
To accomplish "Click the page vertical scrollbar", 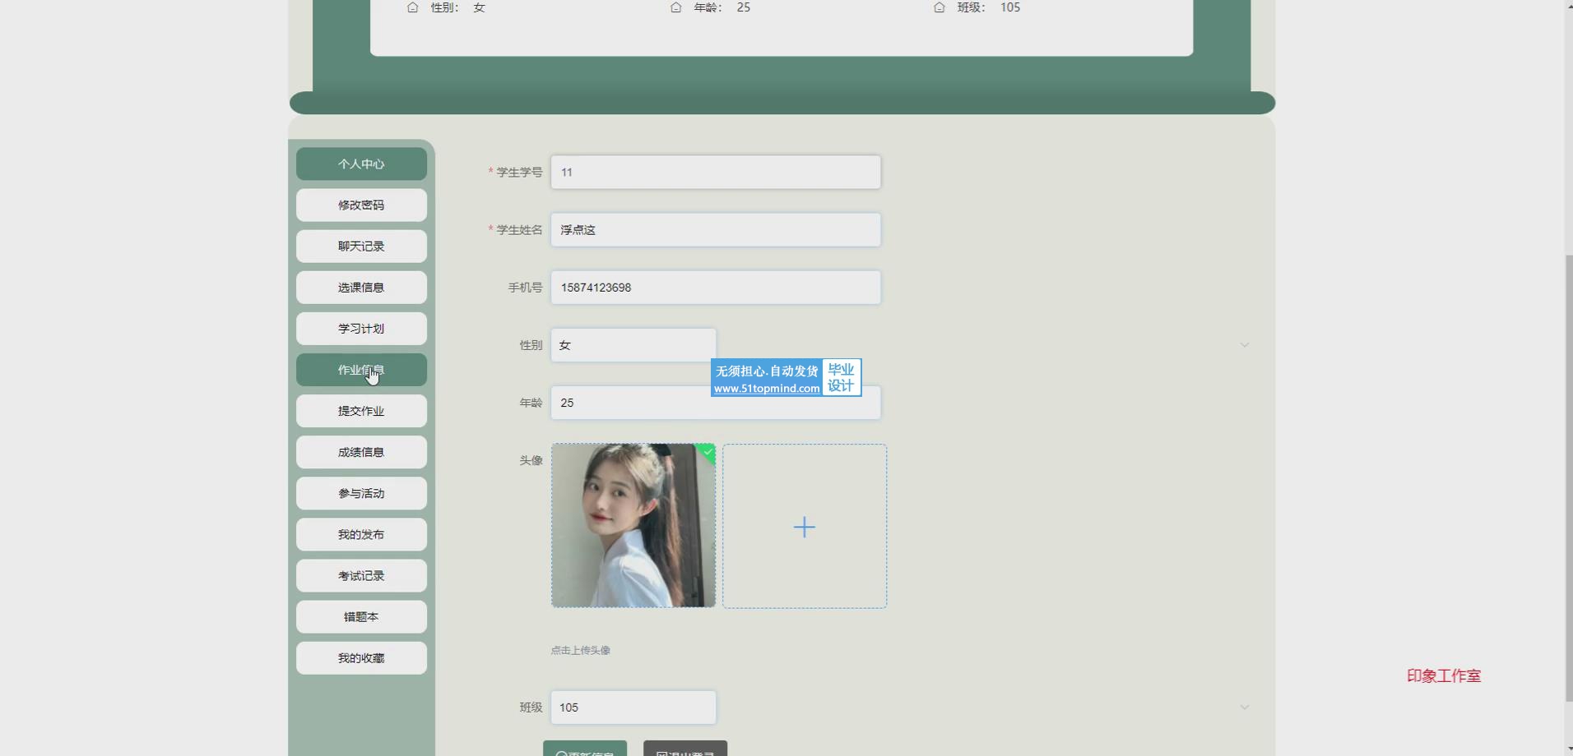I will click(x=1567, y=477).
